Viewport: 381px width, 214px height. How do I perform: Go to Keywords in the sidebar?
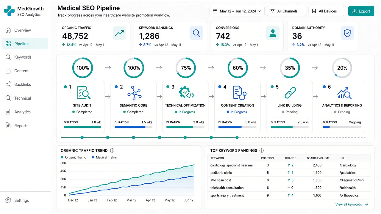click(x=25, y=57)
